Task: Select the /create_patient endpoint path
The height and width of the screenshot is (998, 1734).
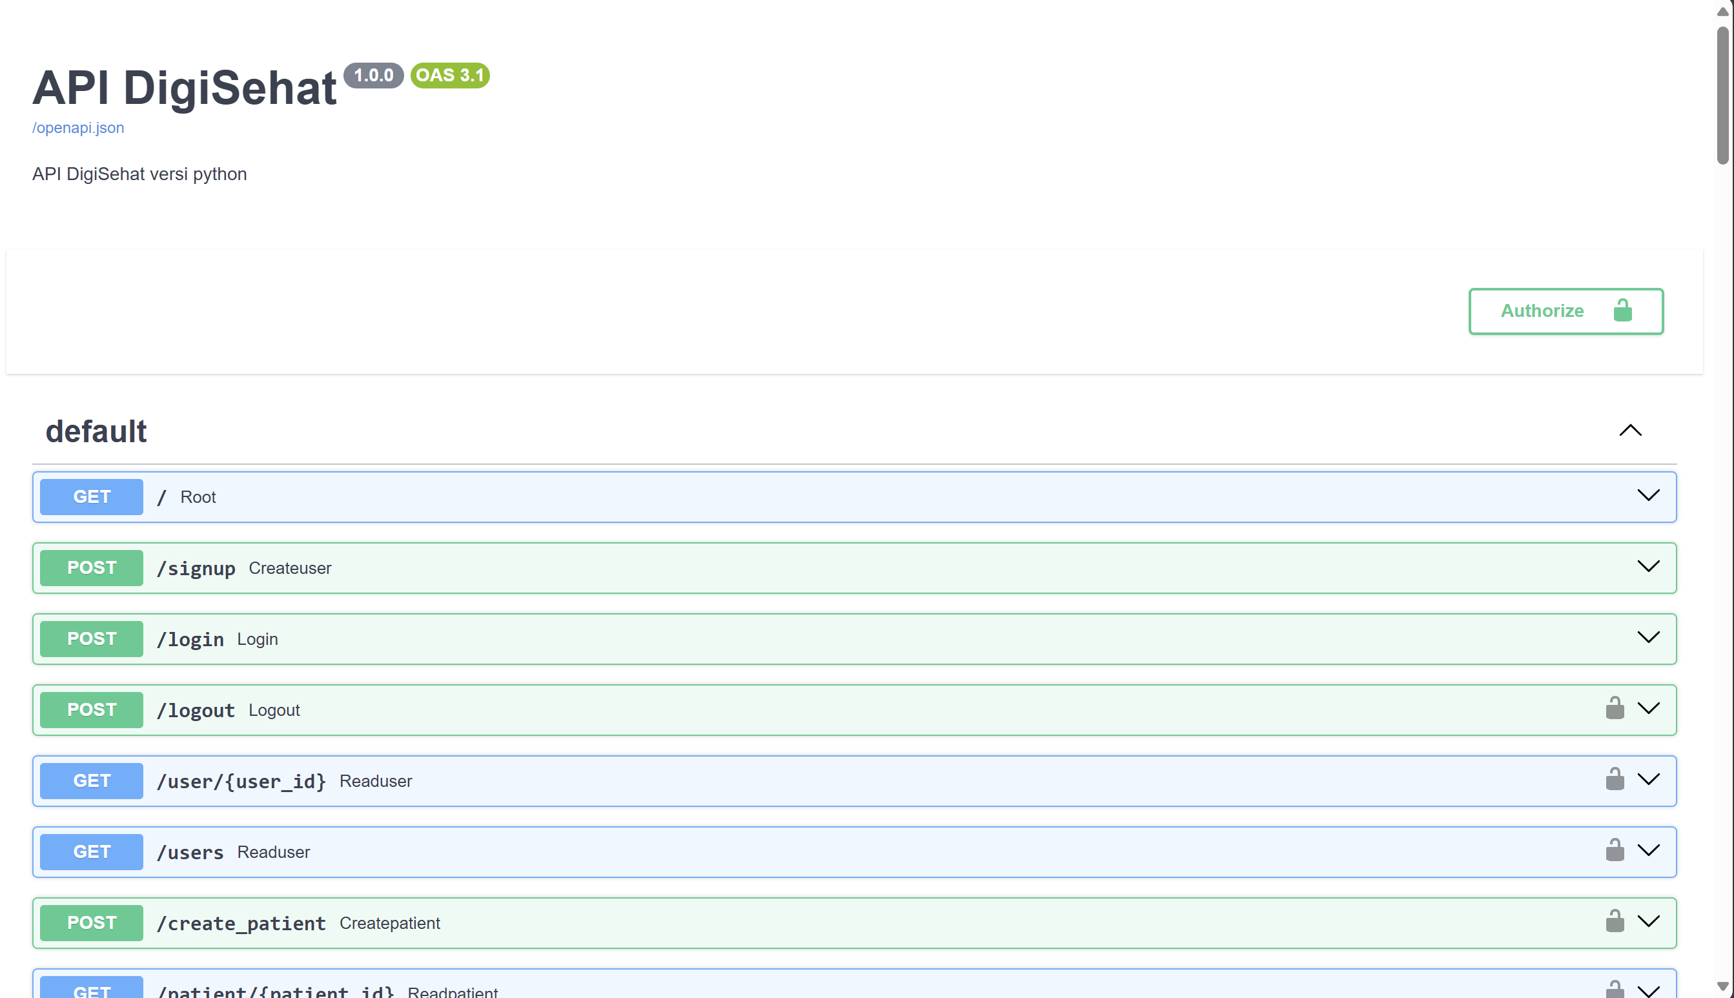Action: pos(241,923)
